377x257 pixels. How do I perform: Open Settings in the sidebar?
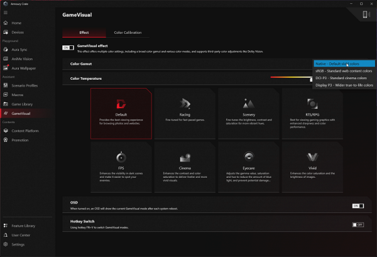18,244
